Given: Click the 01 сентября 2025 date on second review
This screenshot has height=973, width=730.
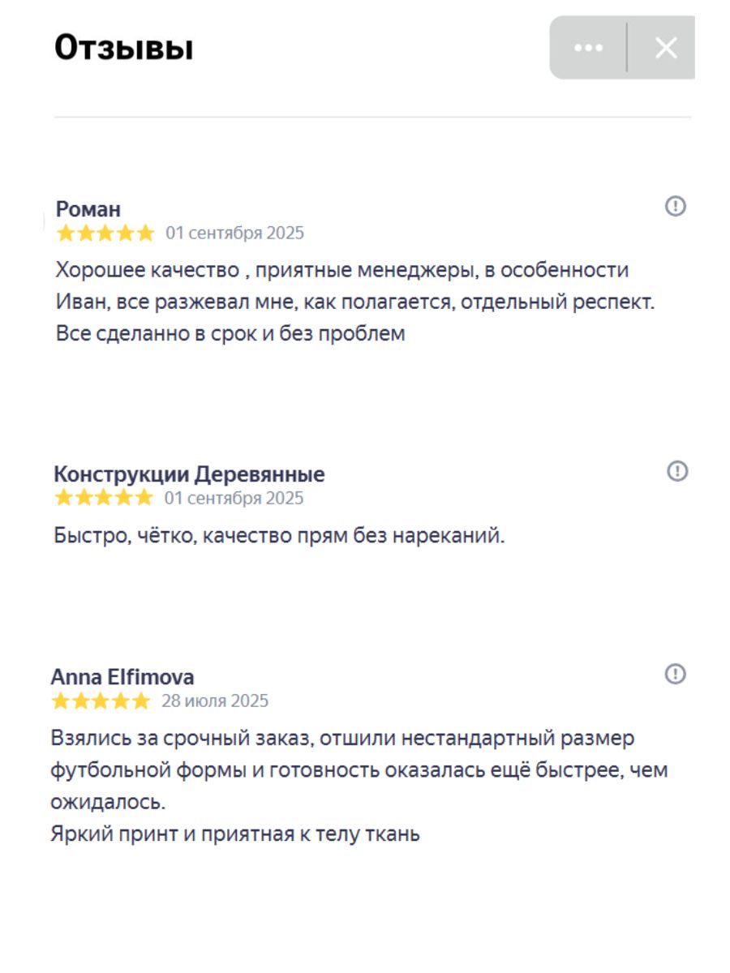Looking at the screenshot, I should pyautogui.click(x=234, y=498).
